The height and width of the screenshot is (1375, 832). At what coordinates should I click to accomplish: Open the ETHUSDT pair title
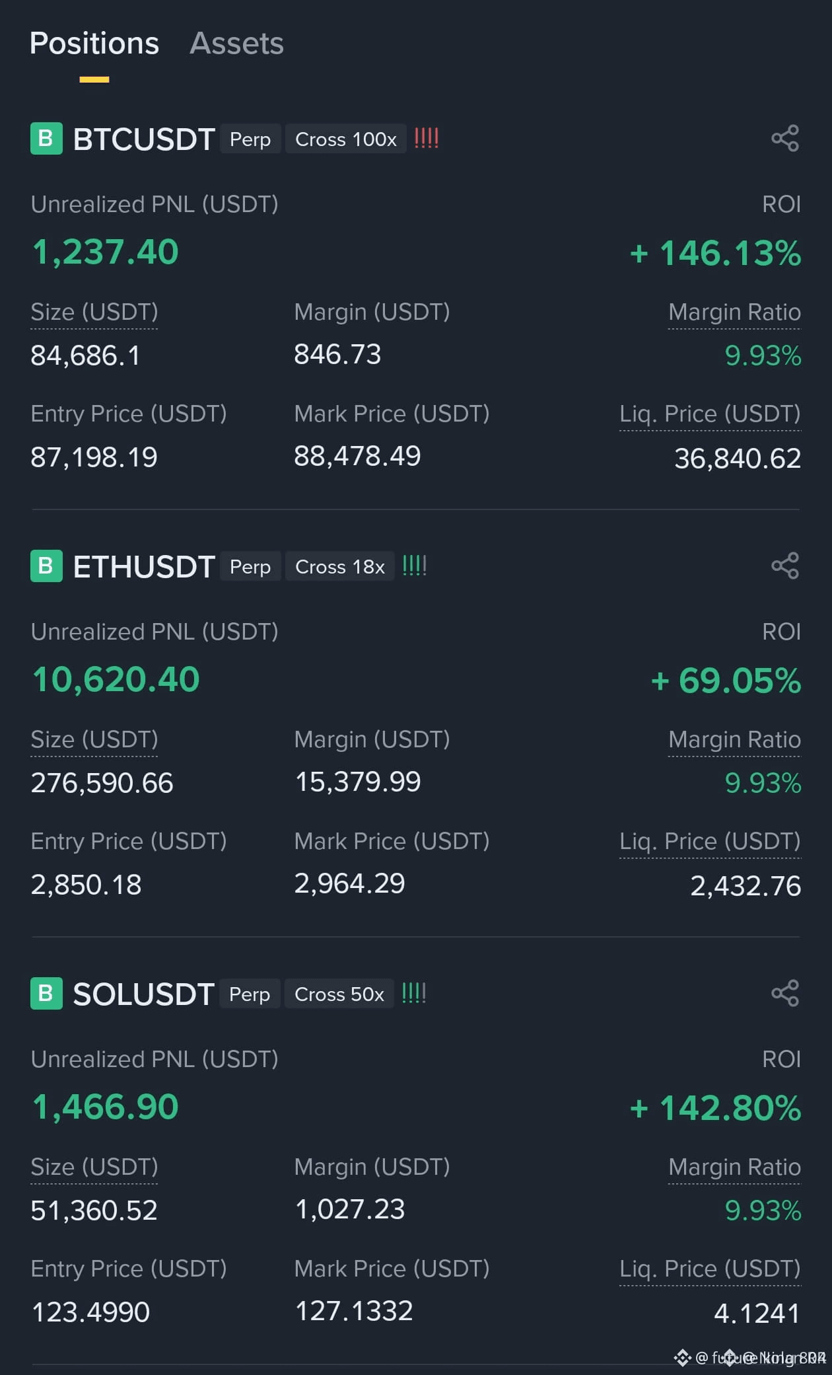[x=144, y=567]
